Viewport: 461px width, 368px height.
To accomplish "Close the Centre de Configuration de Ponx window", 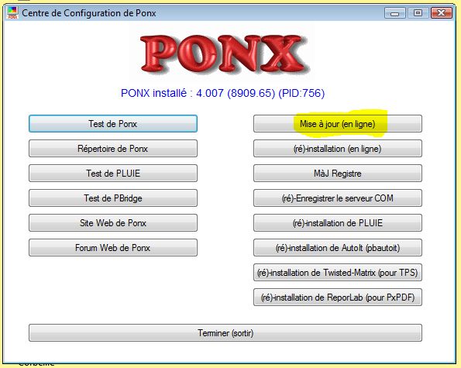I will pos(442,13).
